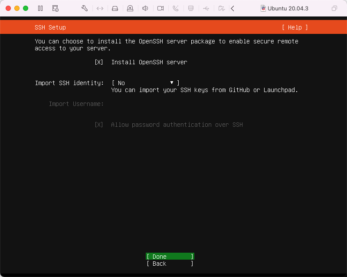The width and height of the screenshot is (347, 277).
Task: Click the printer device icon
Action: (191, 8)
